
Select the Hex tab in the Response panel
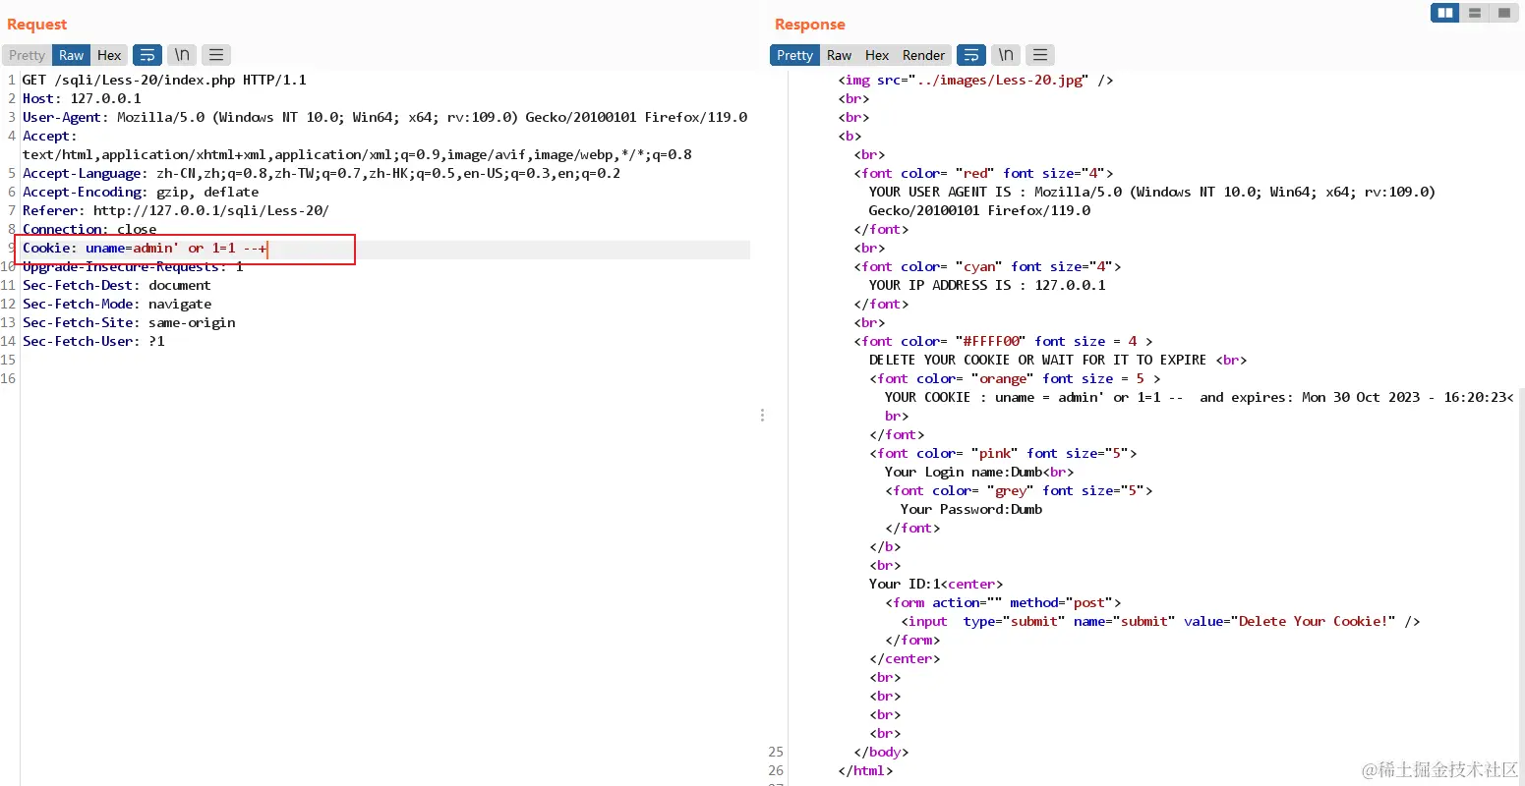tap(877, 55)
